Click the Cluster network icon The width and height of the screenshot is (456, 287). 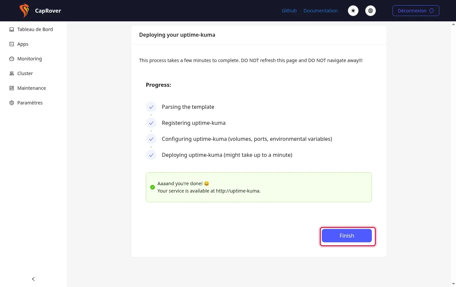(x=12, y=73)
